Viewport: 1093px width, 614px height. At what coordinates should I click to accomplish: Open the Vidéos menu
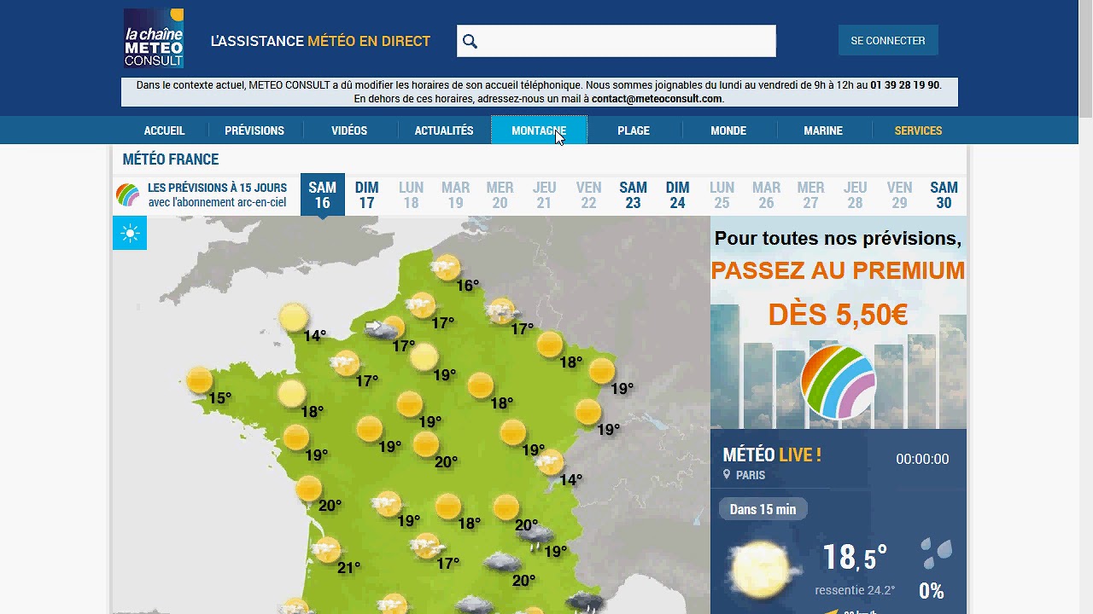coord(349,130)
